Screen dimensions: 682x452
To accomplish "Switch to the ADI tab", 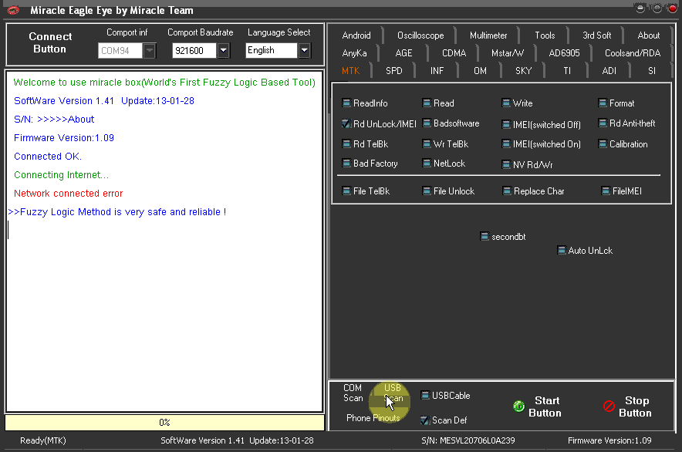I will point(609,71).
